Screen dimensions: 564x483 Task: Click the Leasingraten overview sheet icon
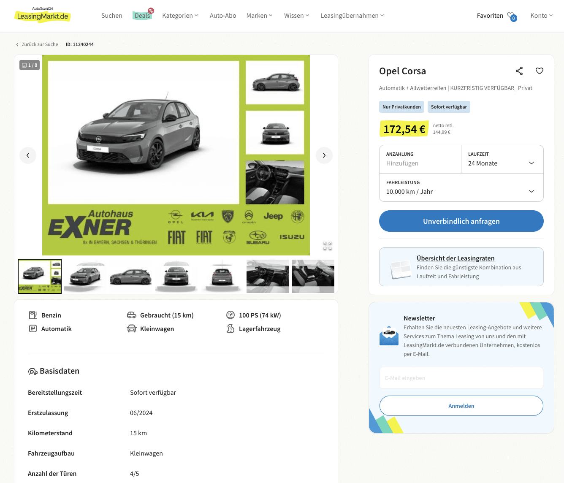pyautogui.click(x=401, y=269)
